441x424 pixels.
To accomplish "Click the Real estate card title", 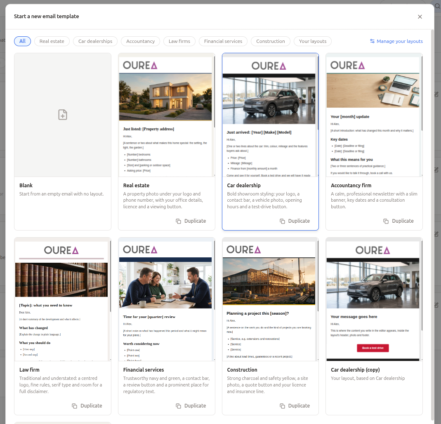I will pyautogui.click(x=136, y=185).
